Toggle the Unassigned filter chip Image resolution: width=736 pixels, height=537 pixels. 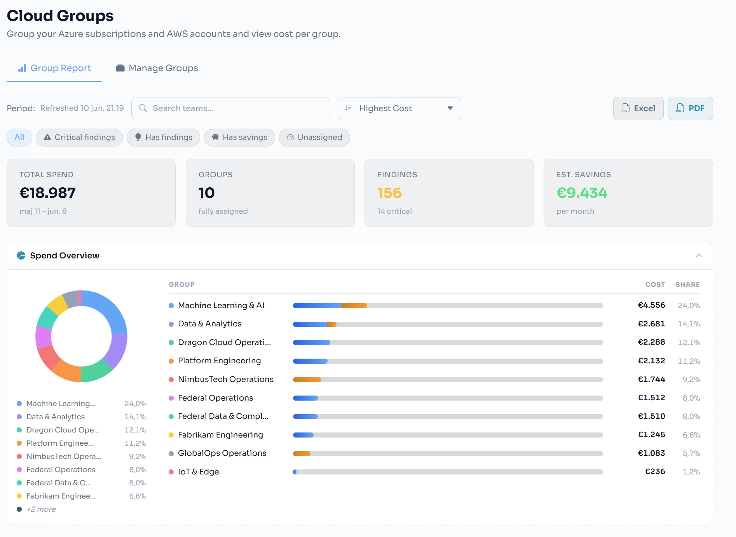coord(314,138)
